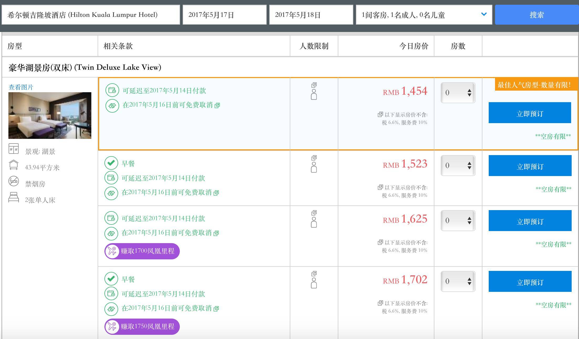Click the free-cancellation icon in the RMB 1,523 row
Screen dimensions: 579x339
pyautogui.click(x=111, y=193)
